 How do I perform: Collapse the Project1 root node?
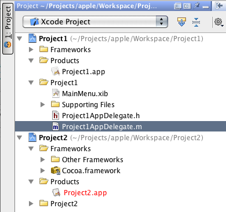[x=20, y=39]
